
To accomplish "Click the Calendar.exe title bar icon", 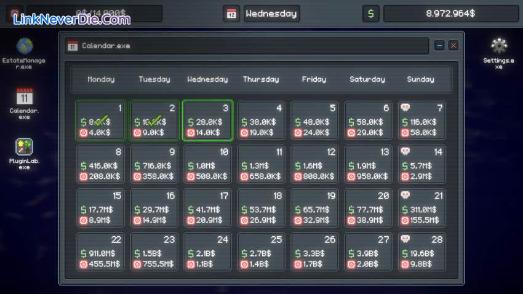I will coord(73,46).
